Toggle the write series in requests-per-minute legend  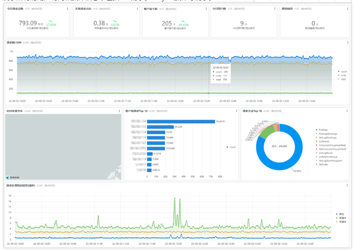click(x=343, y=75)
